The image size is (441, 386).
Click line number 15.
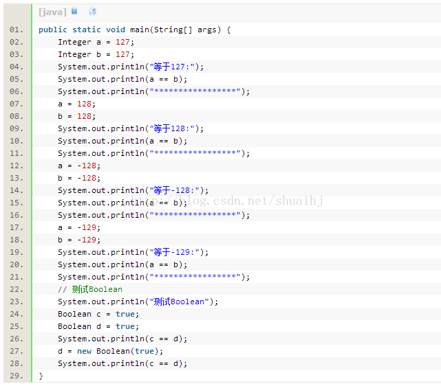coord(17,203)
